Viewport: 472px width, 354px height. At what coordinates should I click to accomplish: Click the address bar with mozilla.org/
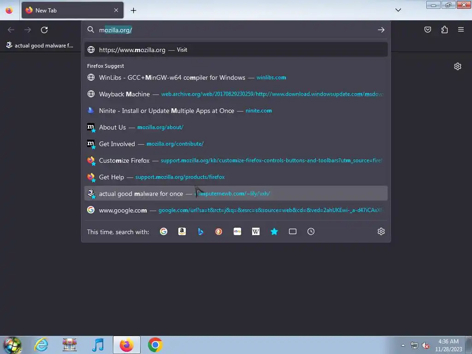pos(236,30)
